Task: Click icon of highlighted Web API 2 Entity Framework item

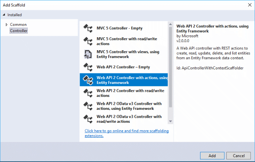Action: point(88,80)
